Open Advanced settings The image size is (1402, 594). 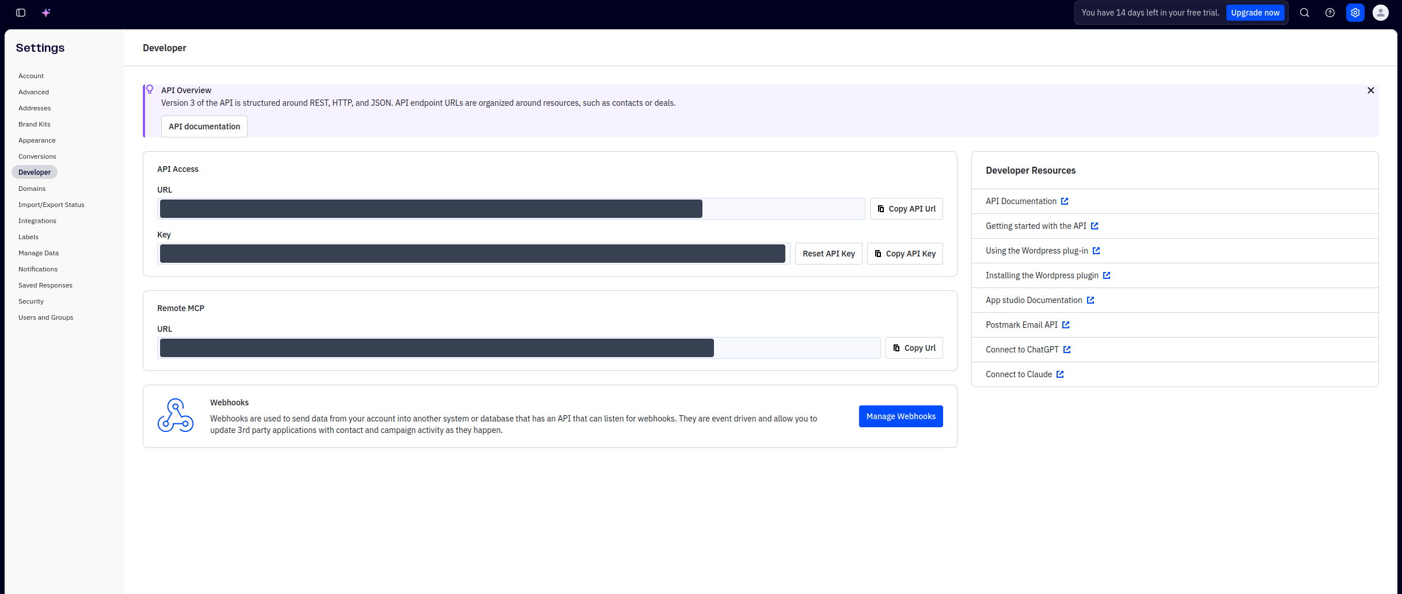pyautogui.click(x=33, y=92)
